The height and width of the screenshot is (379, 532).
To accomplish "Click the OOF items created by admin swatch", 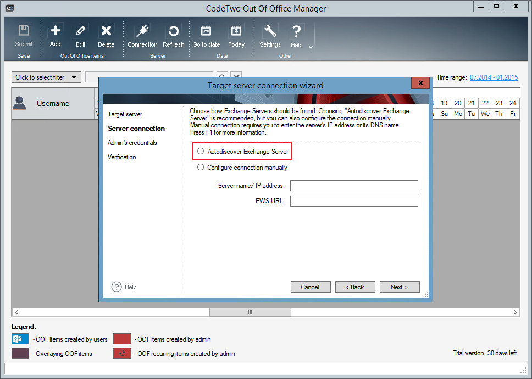I will pos(122,339).
